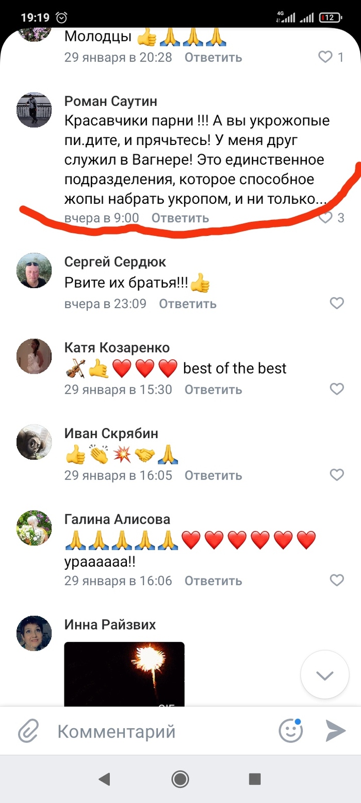Reply to Сергей Сердюк via Ответить
The image size is (361, 803).
tap(188, 303)
